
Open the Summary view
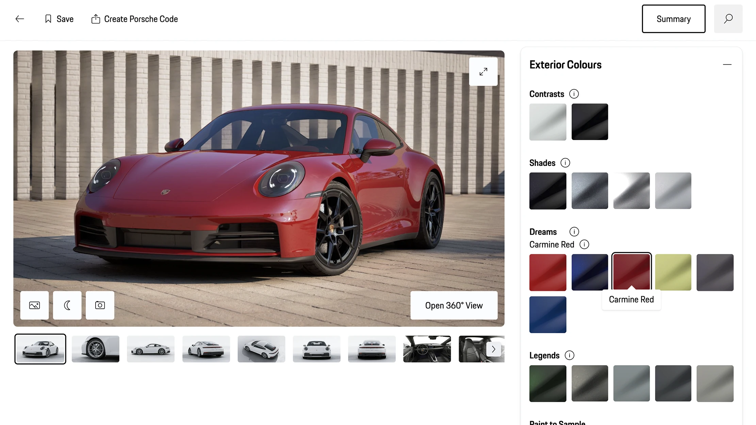point(673,19)
